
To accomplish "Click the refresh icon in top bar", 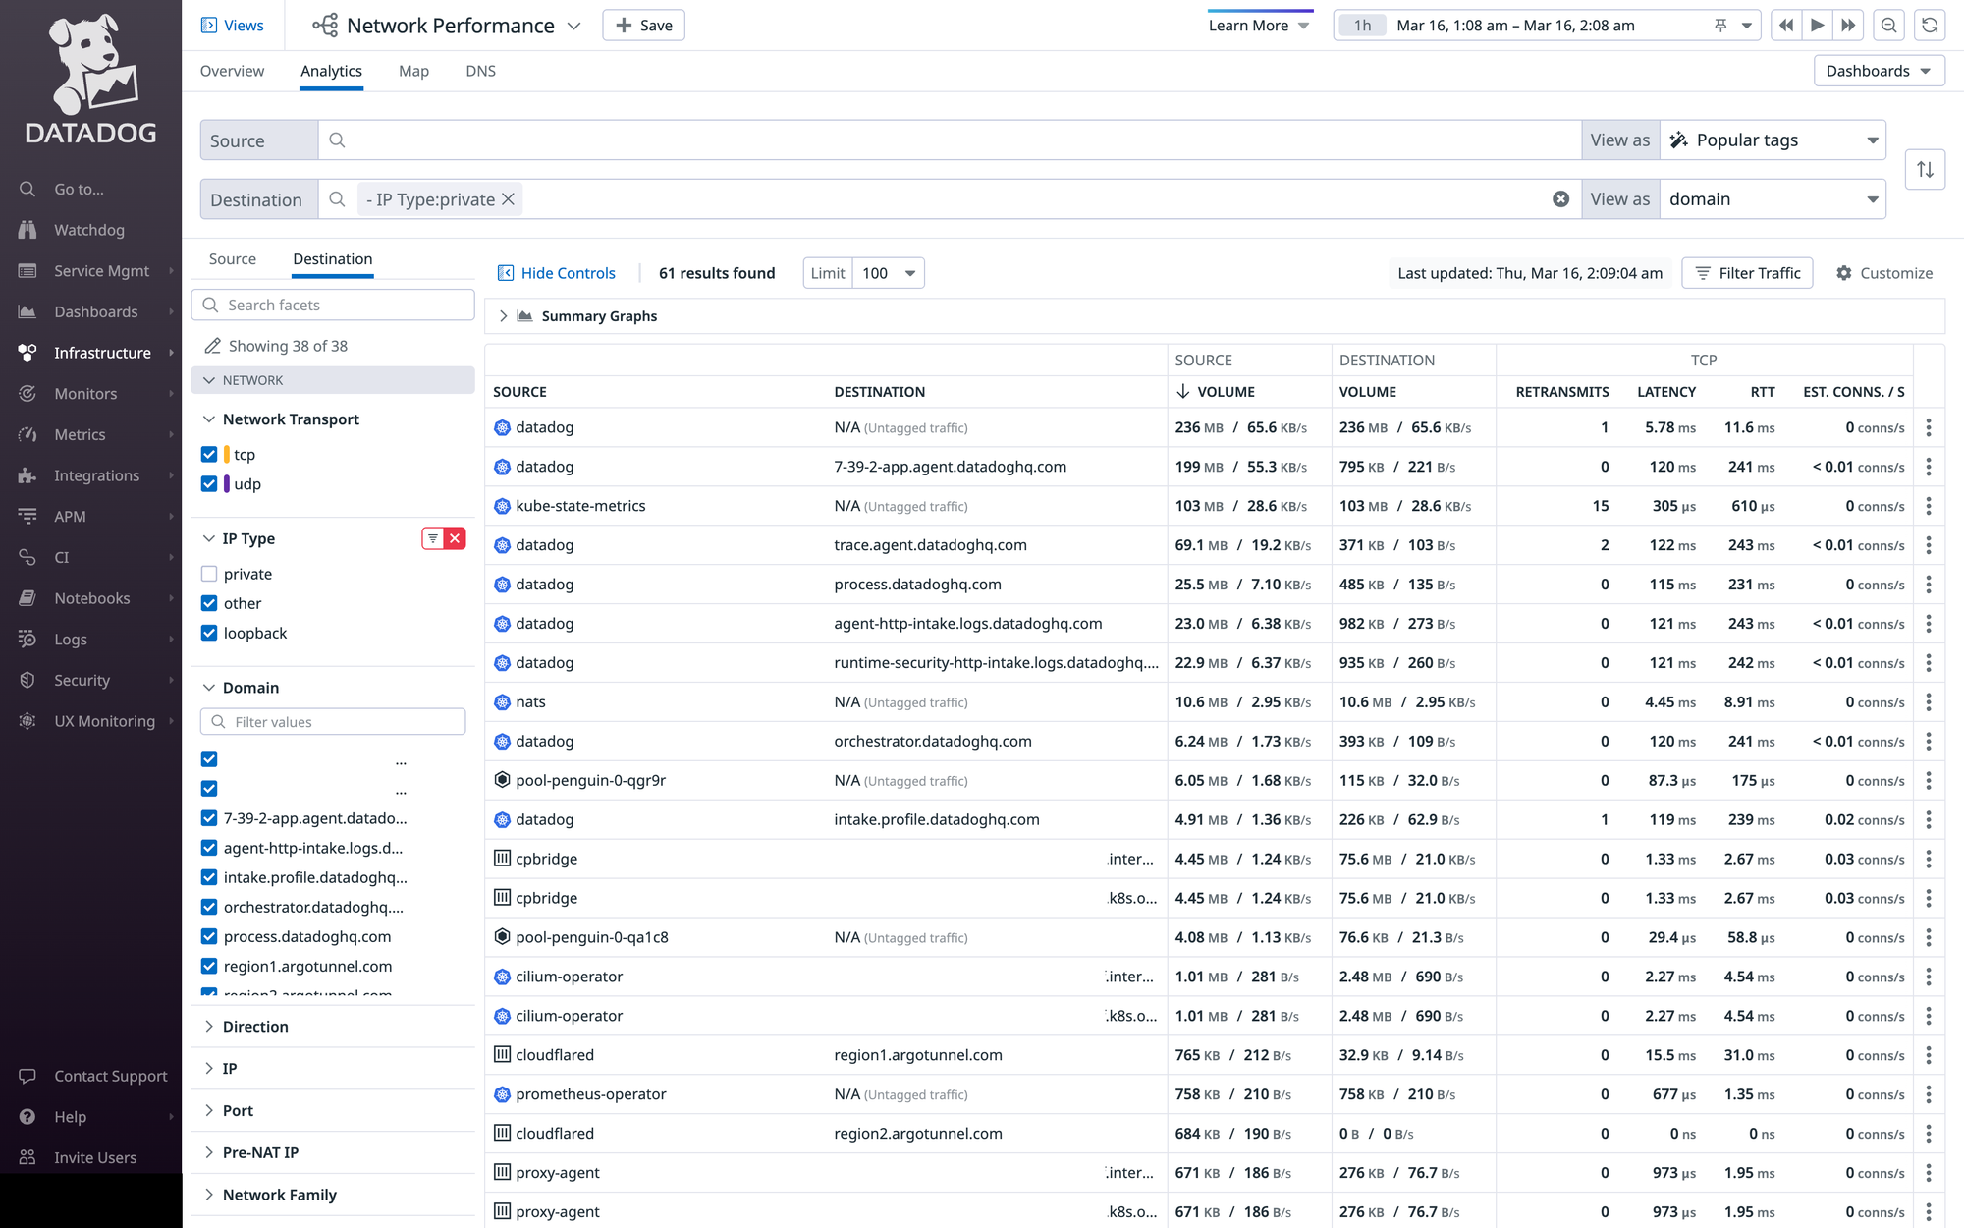I will (1930, 26).
